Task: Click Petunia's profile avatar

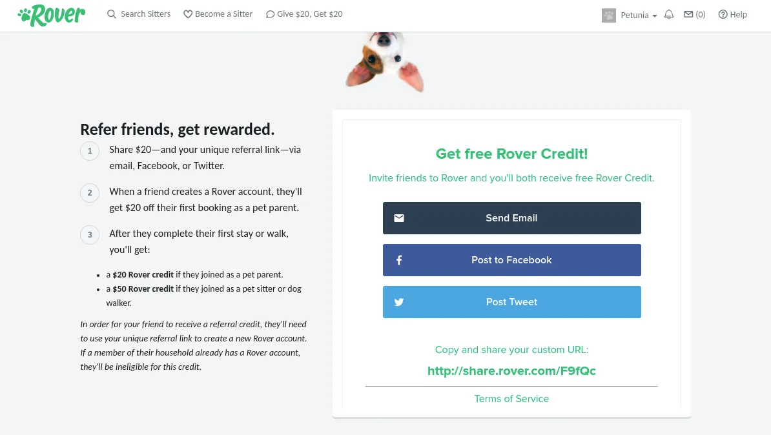Action: 609,15
